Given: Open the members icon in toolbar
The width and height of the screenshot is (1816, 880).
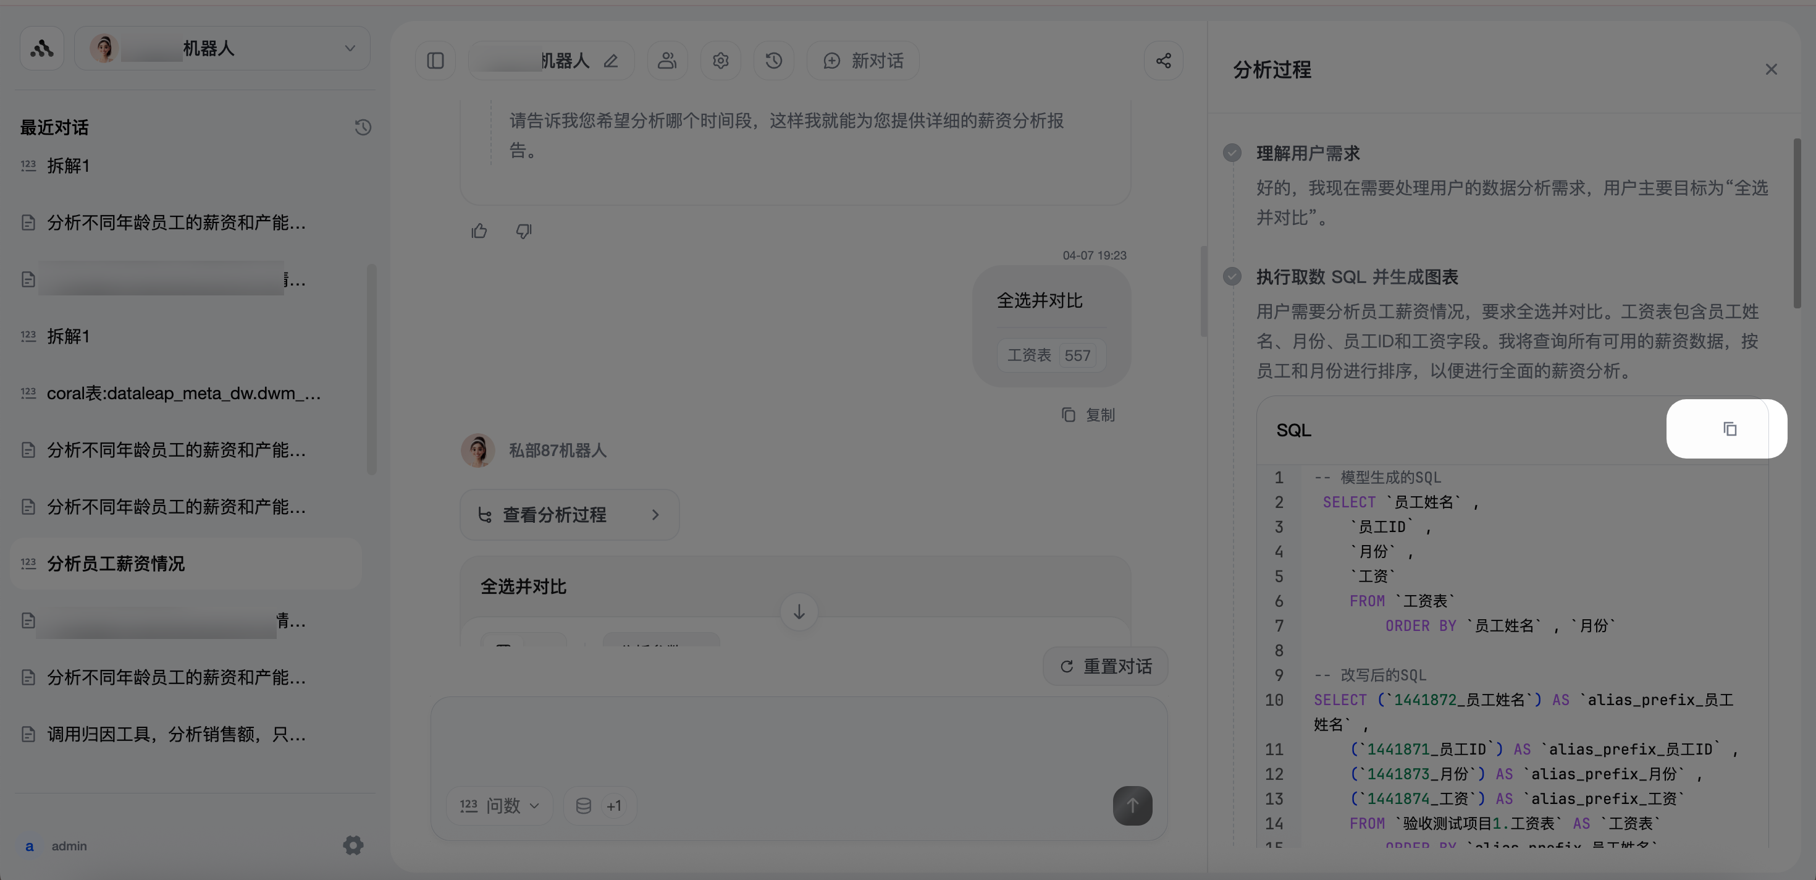Looking at the screenshot, I should coord(667,61).
